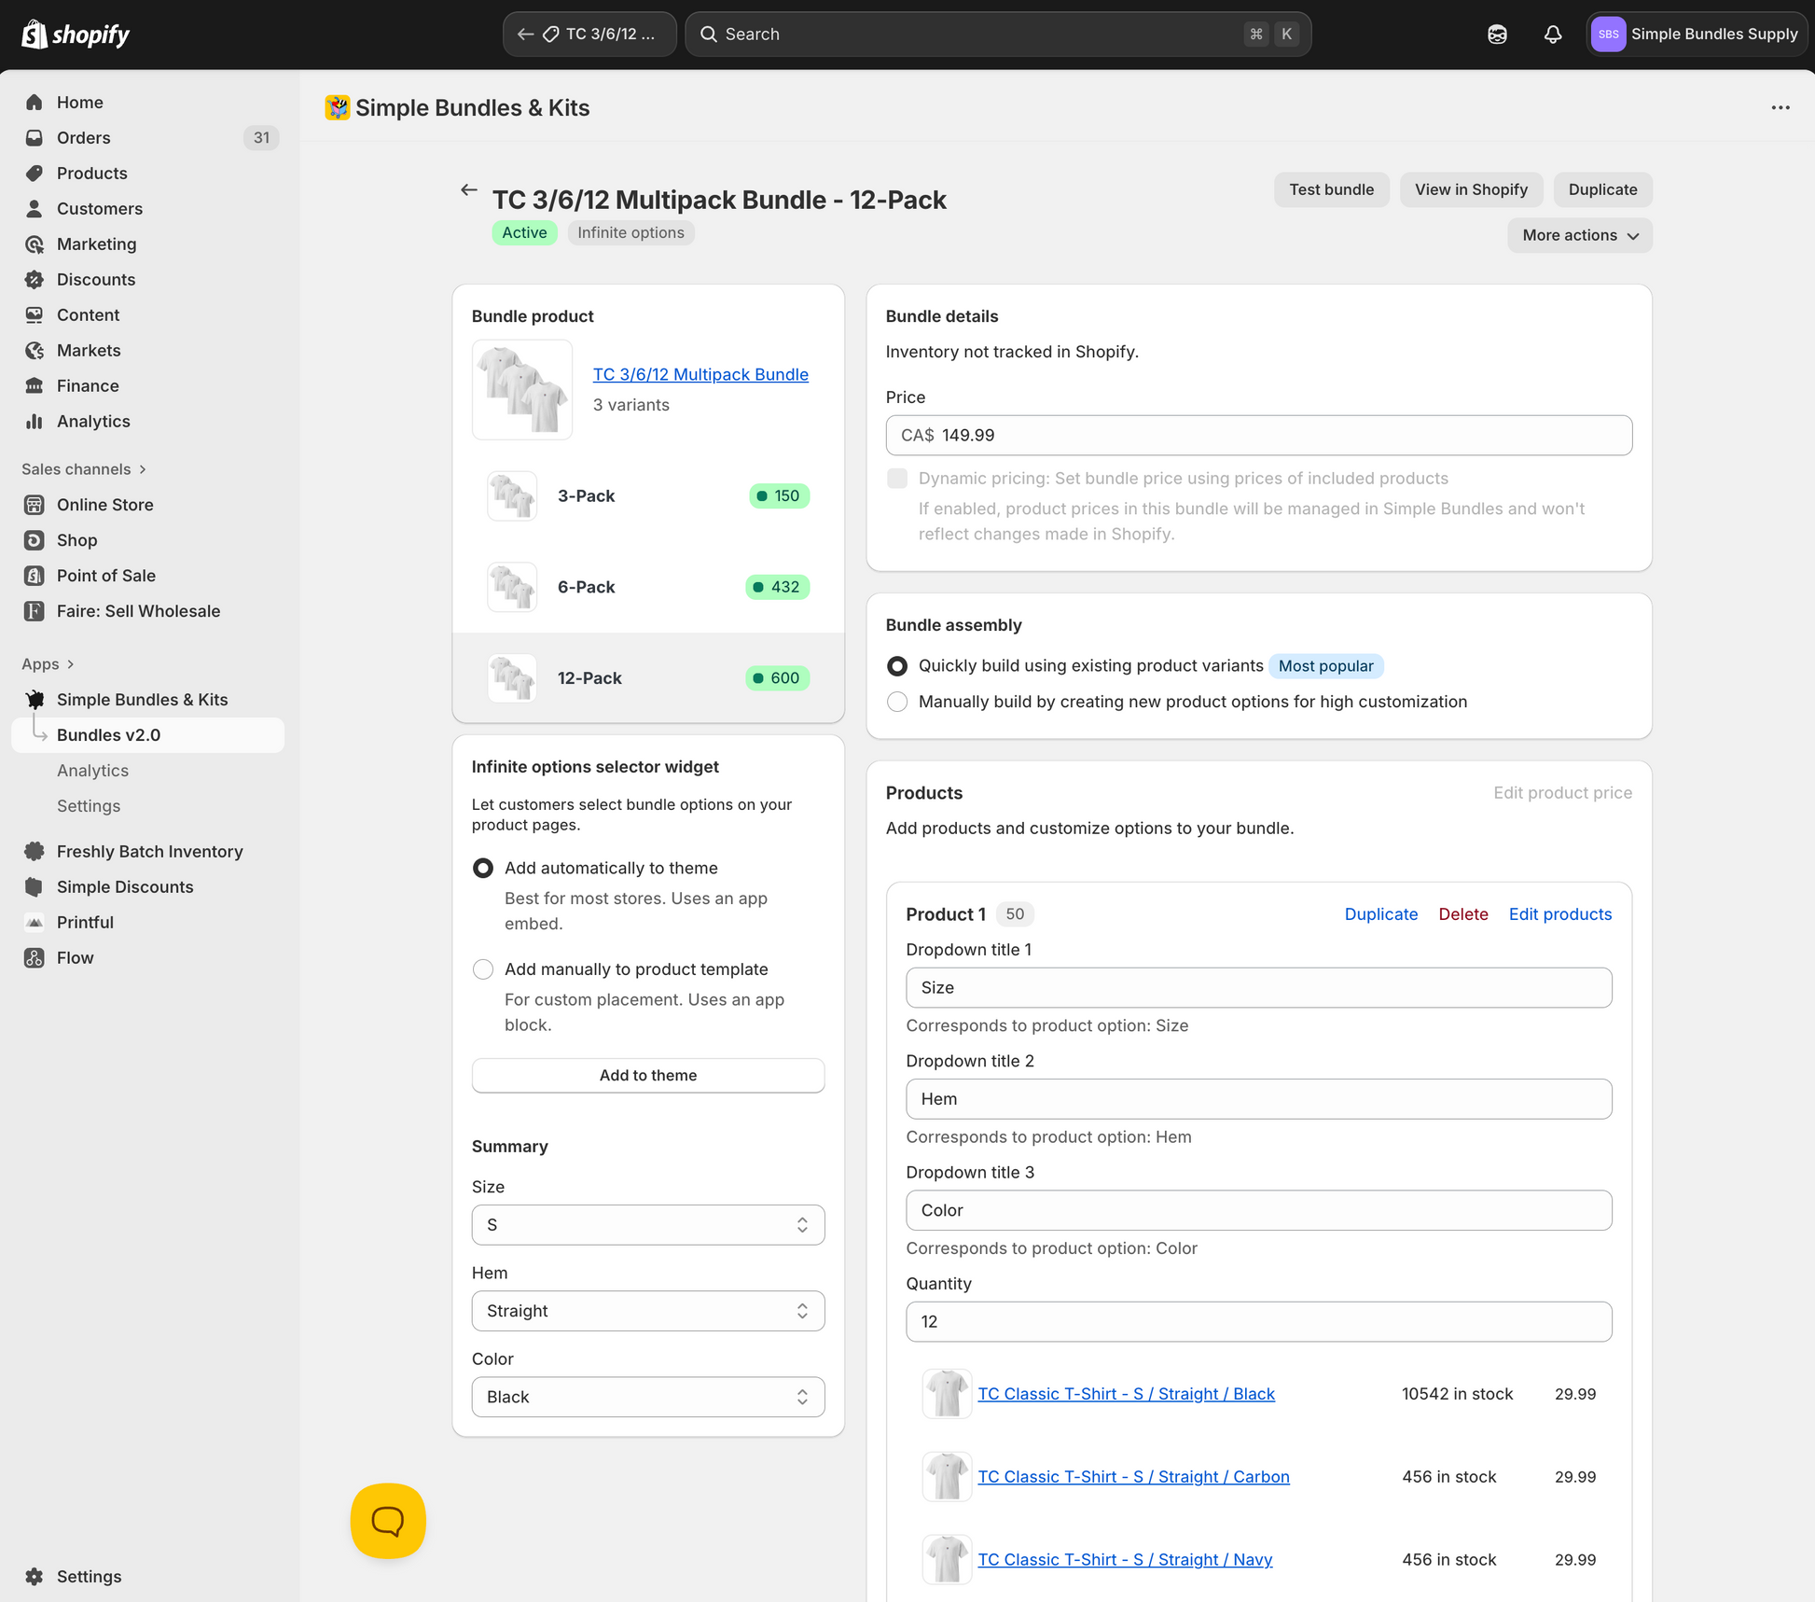Click the Point of Sale icon

pos(35,576)
